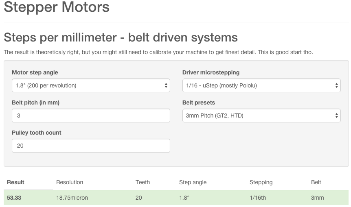Viewport: 351px width, 207px height.
Task: Click the Teeth column header
Action: click(x=143, y=182)
